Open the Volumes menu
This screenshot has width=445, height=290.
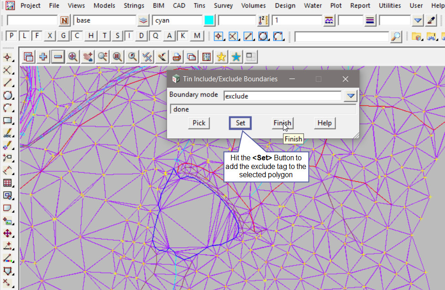point(253,5)
